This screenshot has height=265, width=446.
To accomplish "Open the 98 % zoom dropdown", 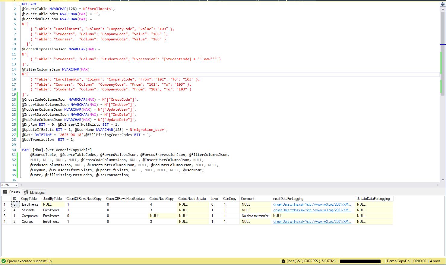I will (x=16, y=185).
